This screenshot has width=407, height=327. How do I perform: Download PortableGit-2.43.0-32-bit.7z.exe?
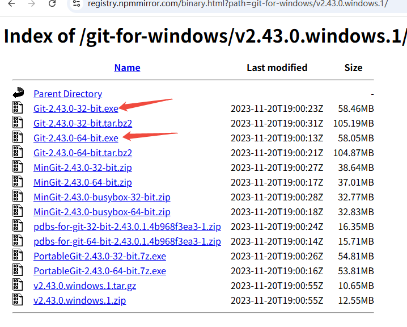tap(100, 257)
